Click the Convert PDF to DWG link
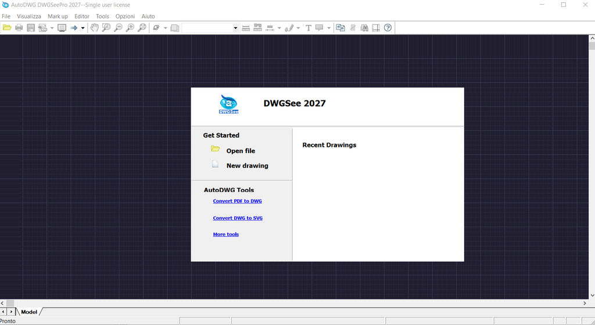The width and height of the screenshot is (595, 325). point(237,201)
